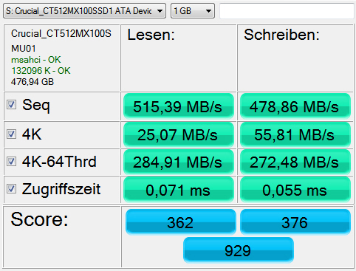Viewport: 356px width, 271px height.
Task: Click the empty text field at top right
Action: pyautogui.click(x=287, y=11)
